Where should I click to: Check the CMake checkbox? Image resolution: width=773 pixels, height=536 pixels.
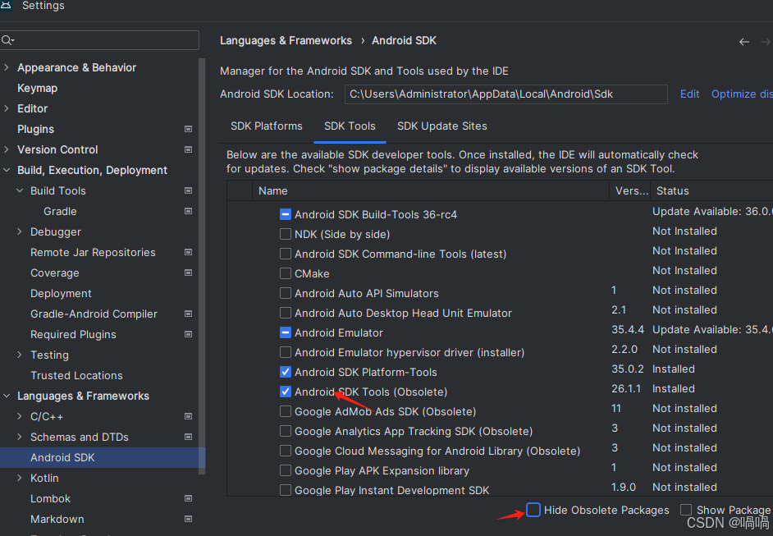point(286,273)
